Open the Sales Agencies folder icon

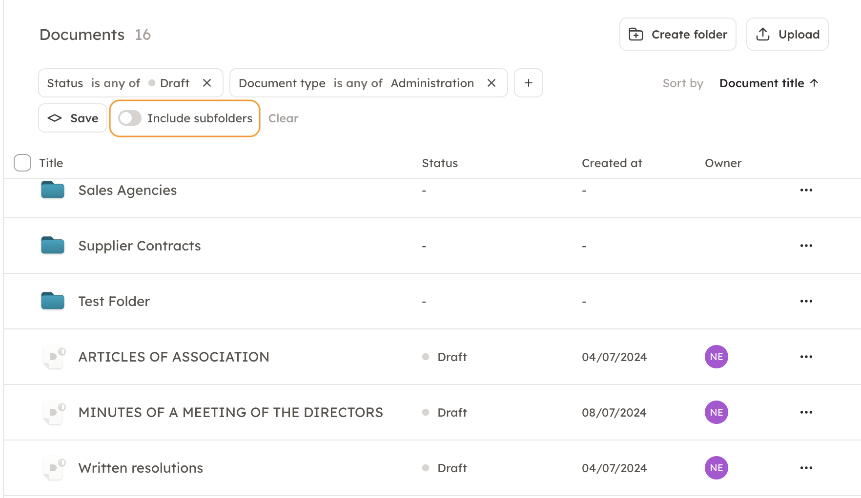tap(53, 191)
